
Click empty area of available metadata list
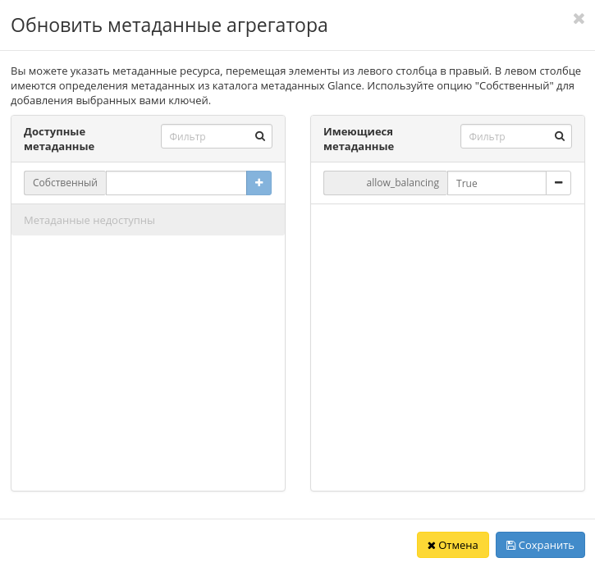(148, 361)
